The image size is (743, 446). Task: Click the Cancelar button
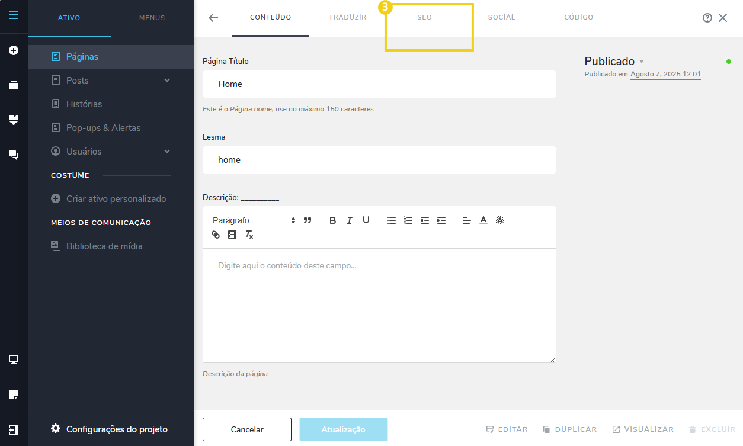coord(247,429)
